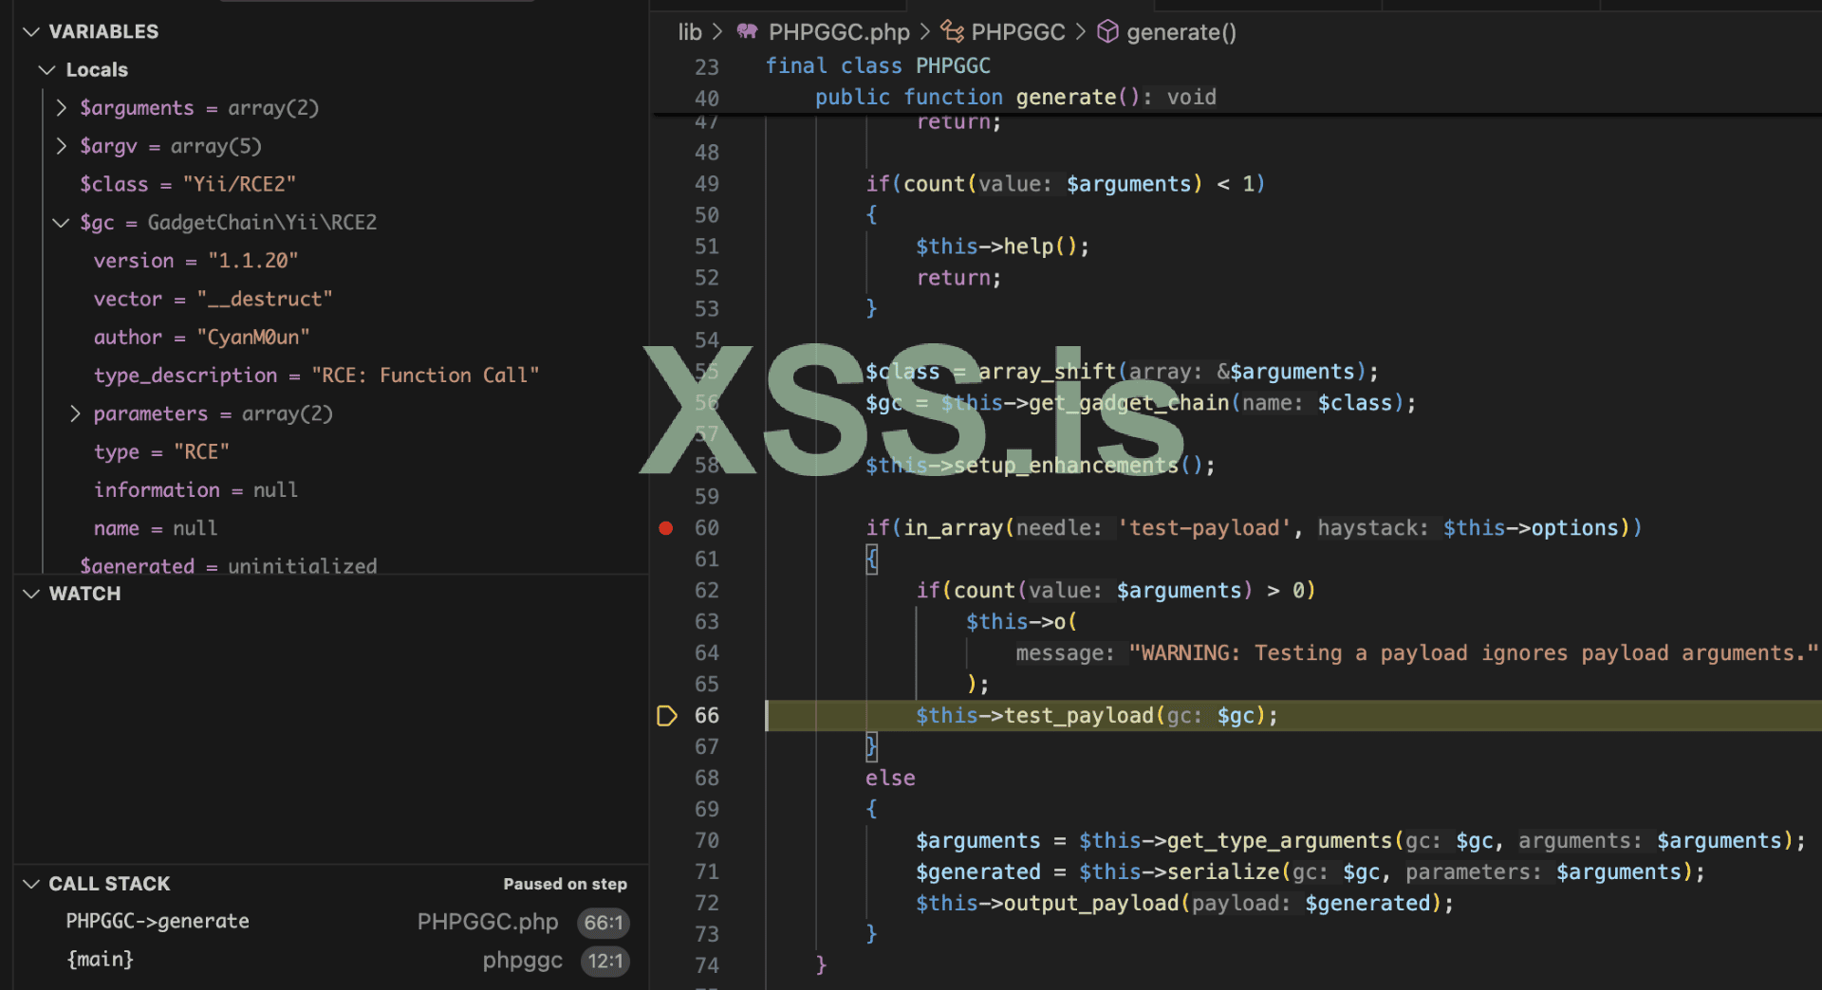Viewport: 1822px width, 990px height.
Task: Select the author = "CyanM0un" property
Action: click(x=201, y=337)
